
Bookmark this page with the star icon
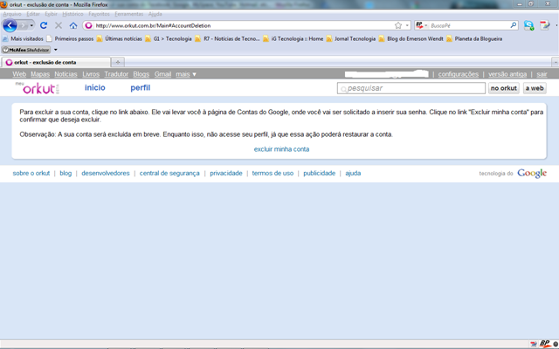point(398,25)
